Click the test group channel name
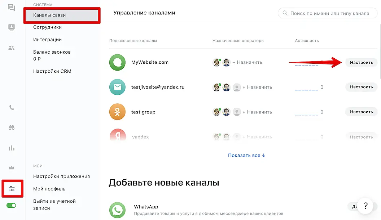 pos(143,112)
